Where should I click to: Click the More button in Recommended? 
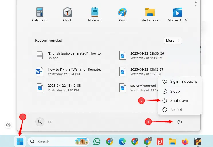[173, 41]
